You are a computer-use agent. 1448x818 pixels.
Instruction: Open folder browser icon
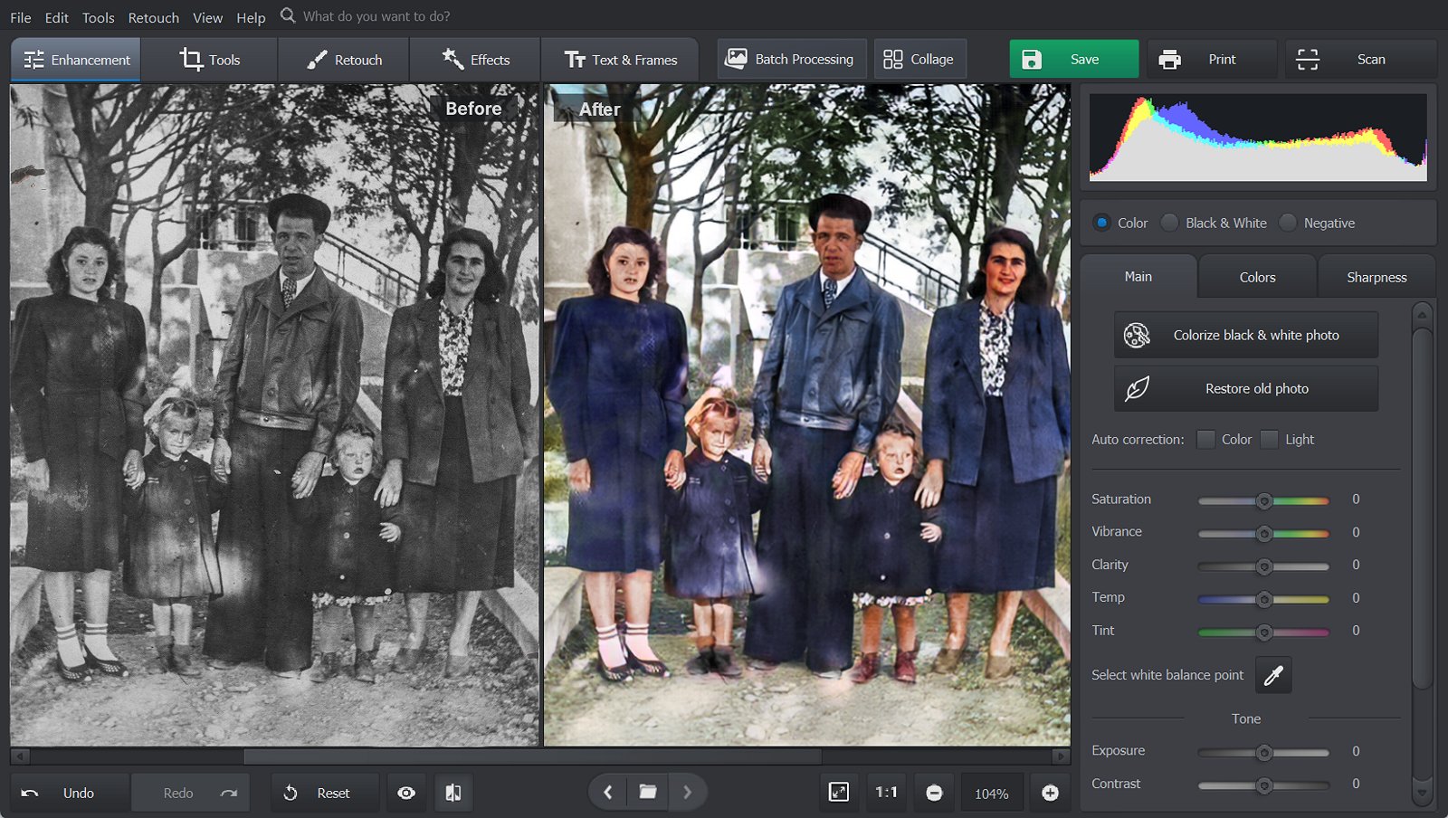click(x=648, y=793)
